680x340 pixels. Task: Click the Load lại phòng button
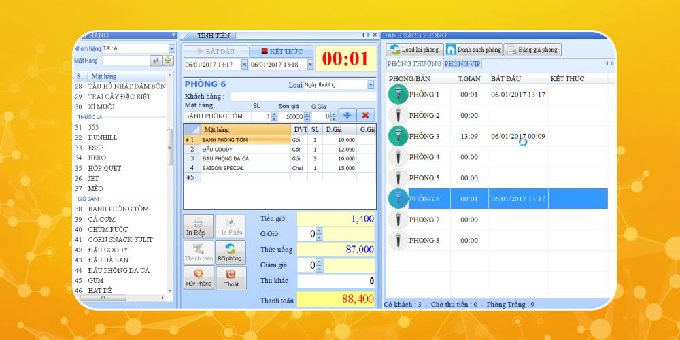pyautogui.click(x=415, y=50)
